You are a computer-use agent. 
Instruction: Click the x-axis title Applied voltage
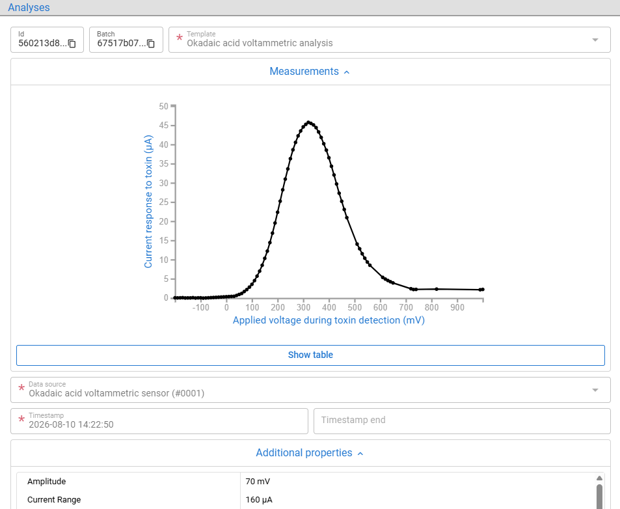(x=329, y=320)
